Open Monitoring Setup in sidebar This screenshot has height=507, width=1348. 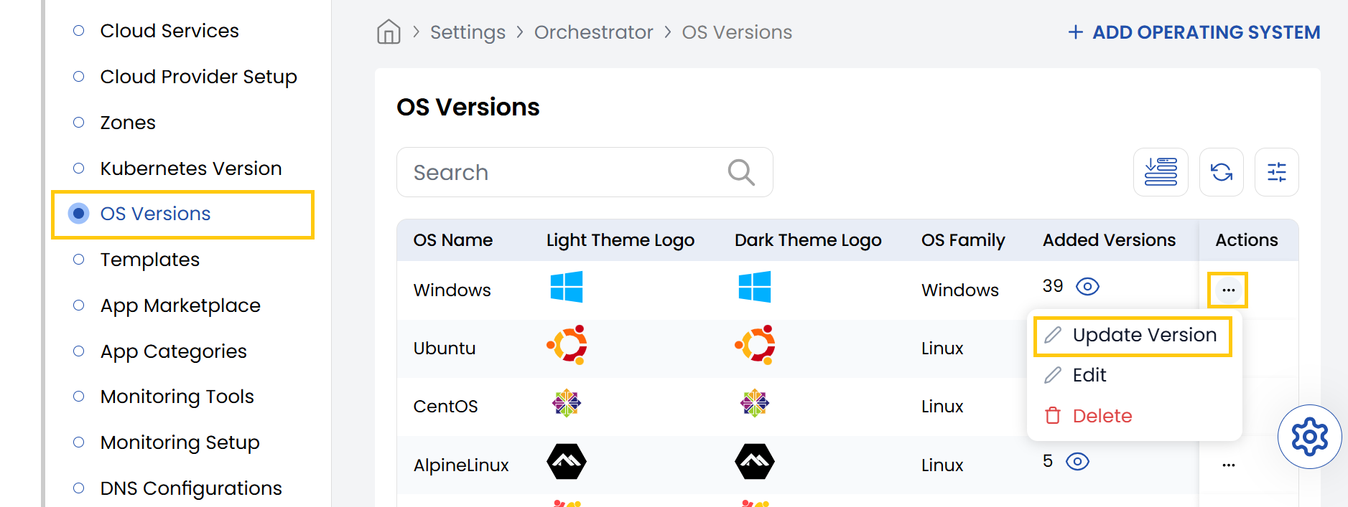(180, 442)
